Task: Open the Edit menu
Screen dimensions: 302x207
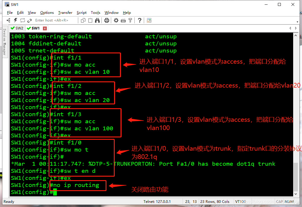Action: [20, 13]
